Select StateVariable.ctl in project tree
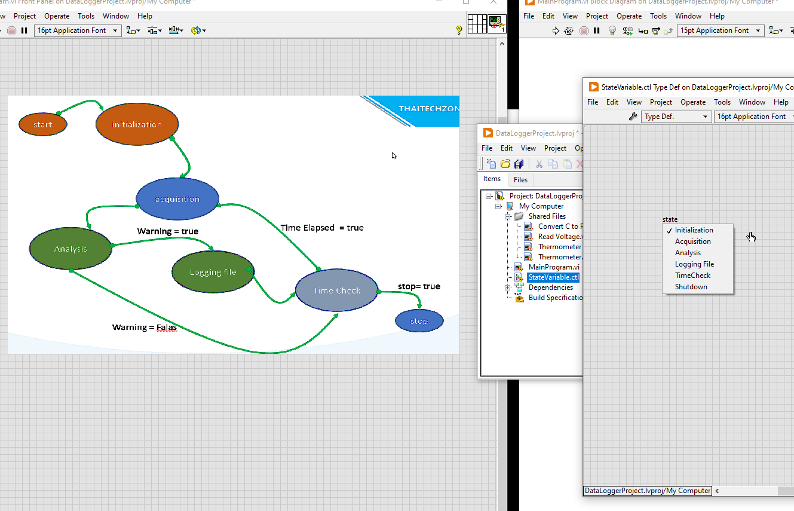This screenshot has width=794, height=511. coord(554,277)
